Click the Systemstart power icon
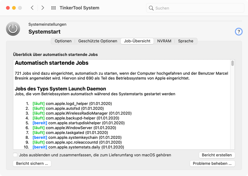Image resolution: width=248 pixels, height=176 pixels. click(x=13, y=29)
